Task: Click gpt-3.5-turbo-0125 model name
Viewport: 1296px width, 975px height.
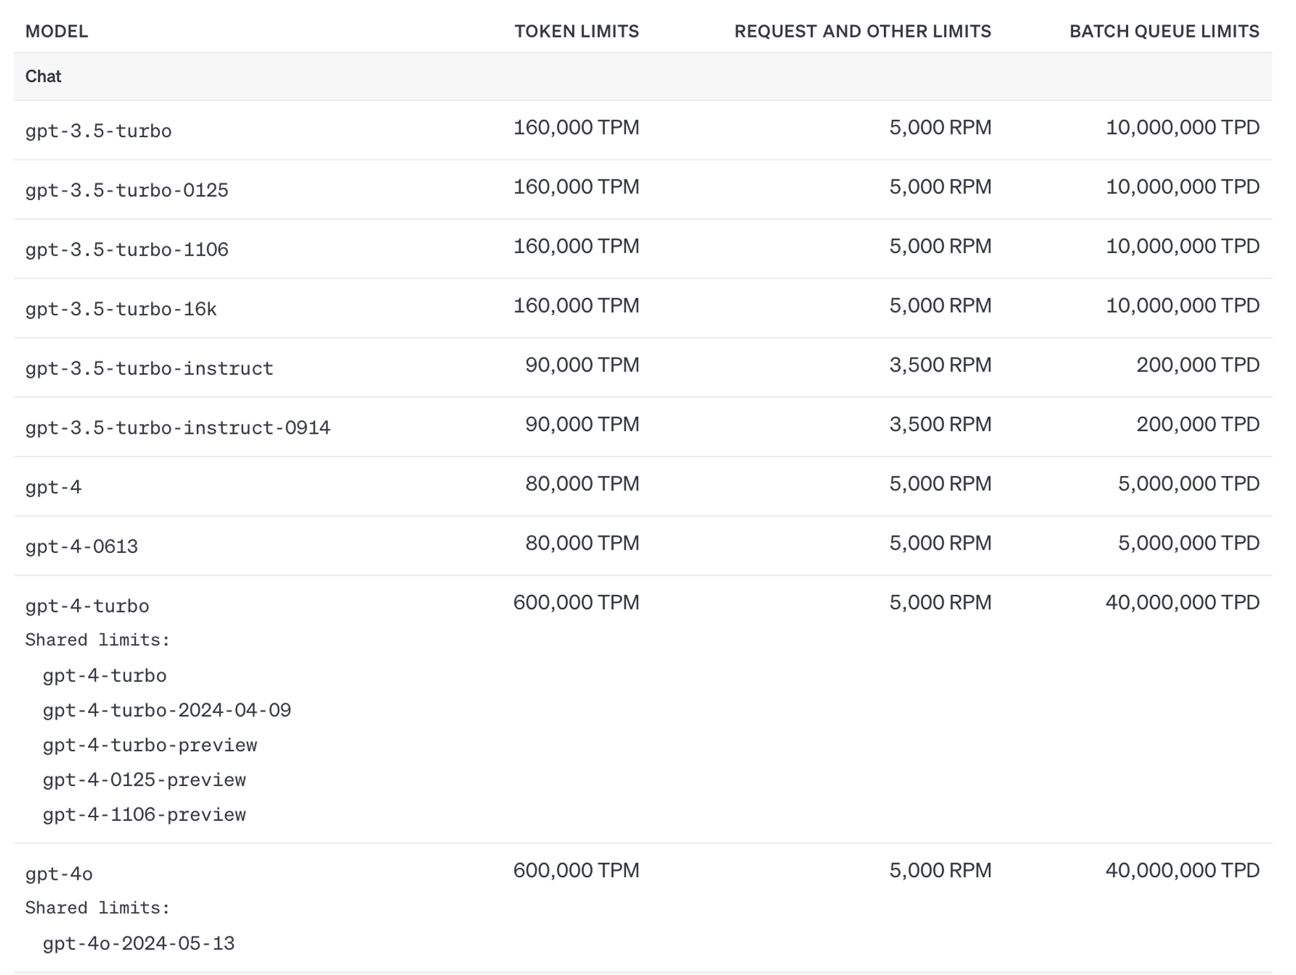Action: pos(127,190)
